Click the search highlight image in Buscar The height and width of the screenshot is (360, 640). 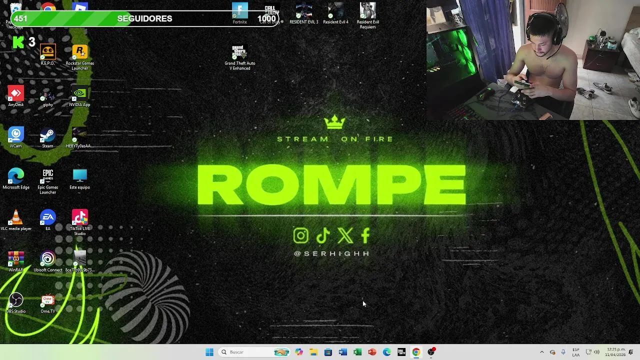281,352
